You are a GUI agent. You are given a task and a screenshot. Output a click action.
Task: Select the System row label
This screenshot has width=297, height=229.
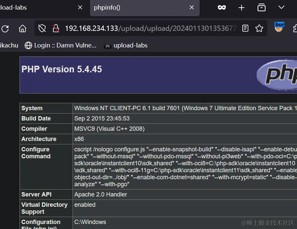pos(32,108)
